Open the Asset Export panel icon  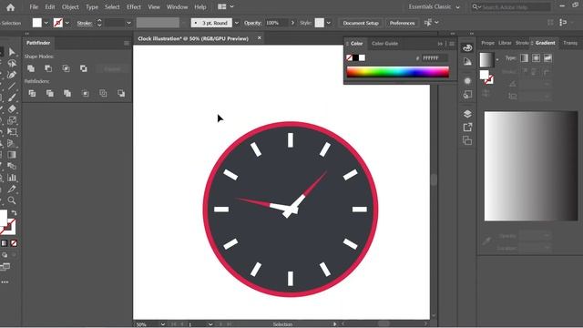click(467, 128)
